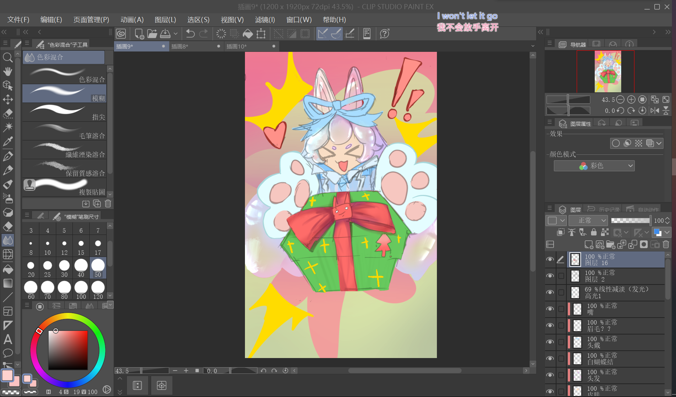Open the 图层(L) menu
The image size is (676, 397).
tap(166, 19)
